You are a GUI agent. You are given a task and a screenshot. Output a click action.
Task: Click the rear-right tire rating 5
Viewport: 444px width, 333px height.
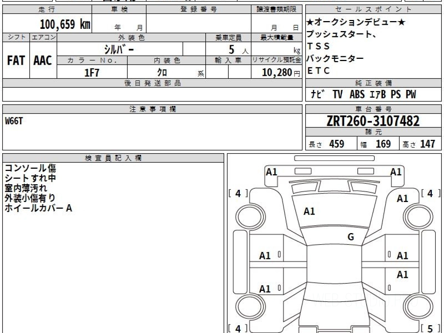tap(431, 328)
